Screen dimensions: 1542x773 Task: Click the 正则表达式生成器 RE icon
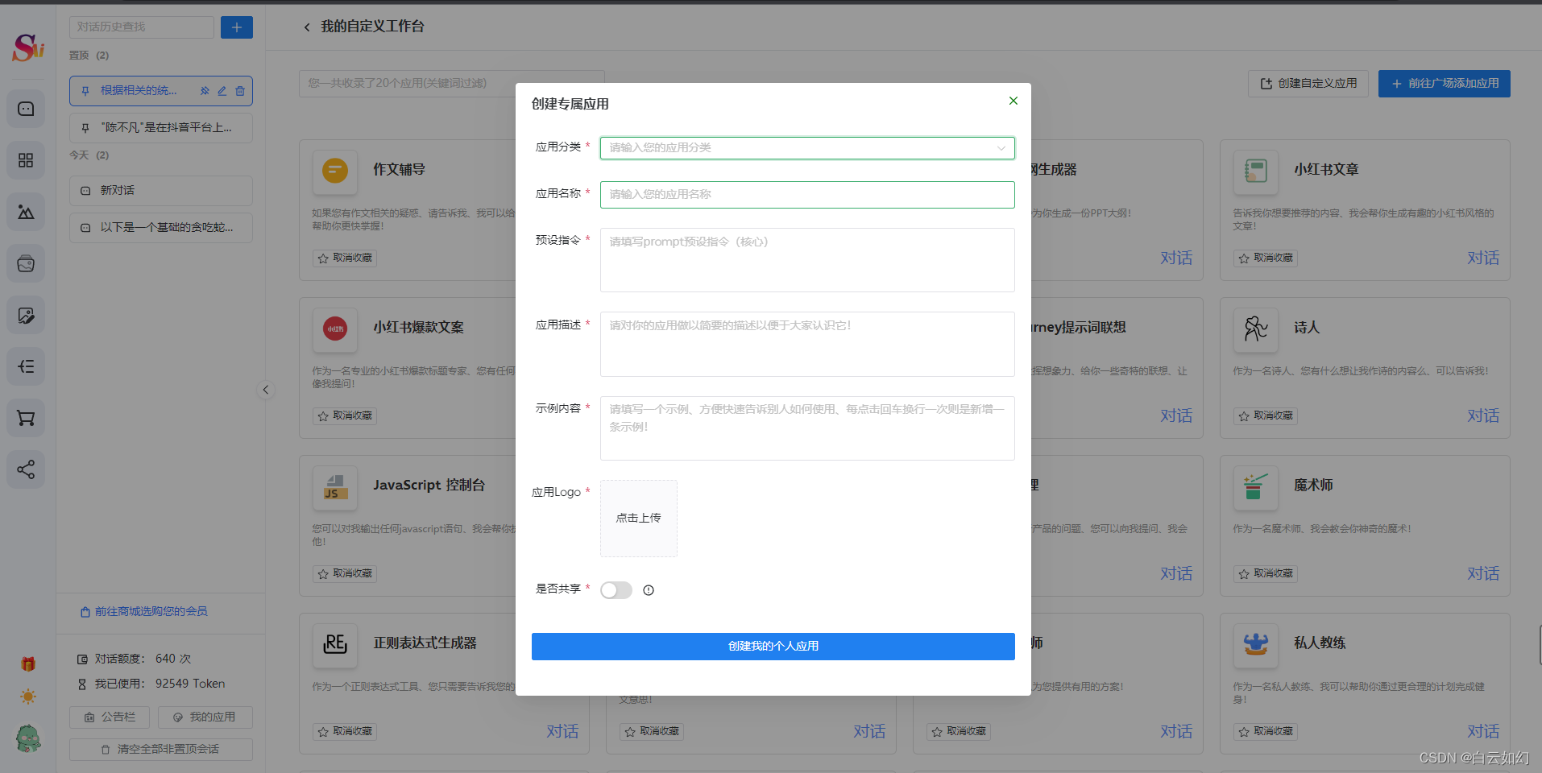click(x=335, y=644)
